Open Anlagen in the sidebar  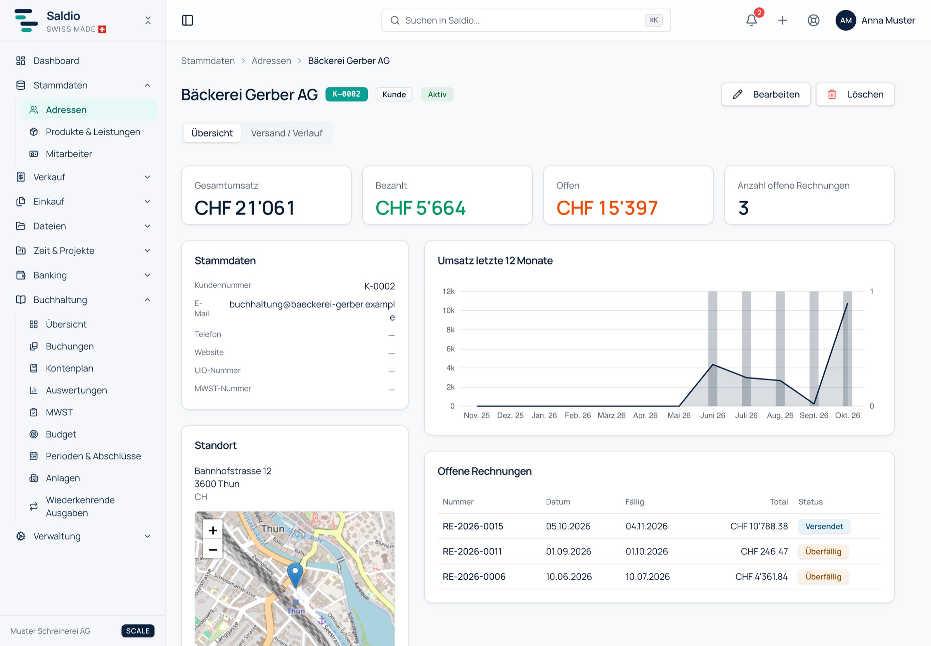pos(89,478)
